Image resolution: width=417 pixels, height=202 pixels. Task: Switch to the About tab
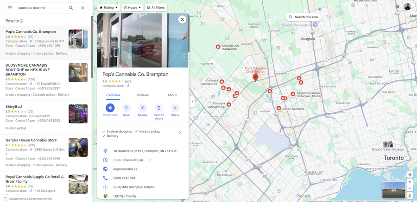172,95
